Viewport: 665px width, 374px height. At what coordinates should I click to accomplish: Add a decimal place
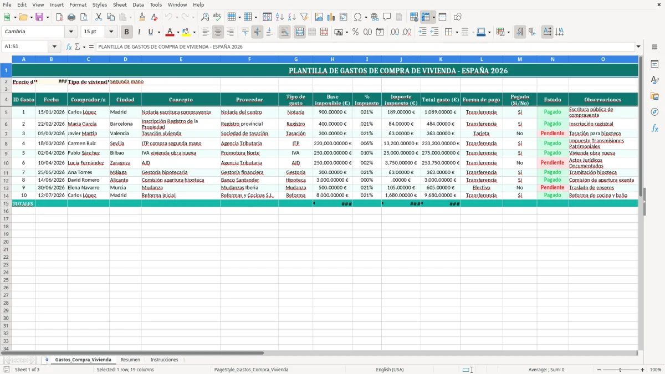coord(395,32)
